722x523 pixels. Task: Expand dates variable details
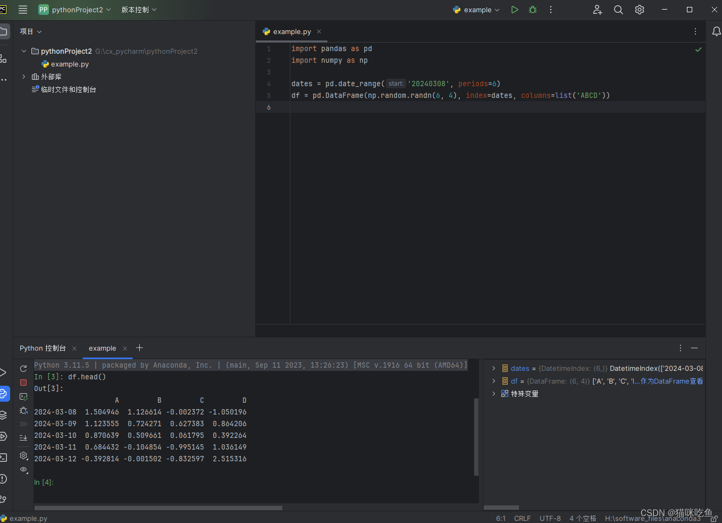click(x=493, y=368)
